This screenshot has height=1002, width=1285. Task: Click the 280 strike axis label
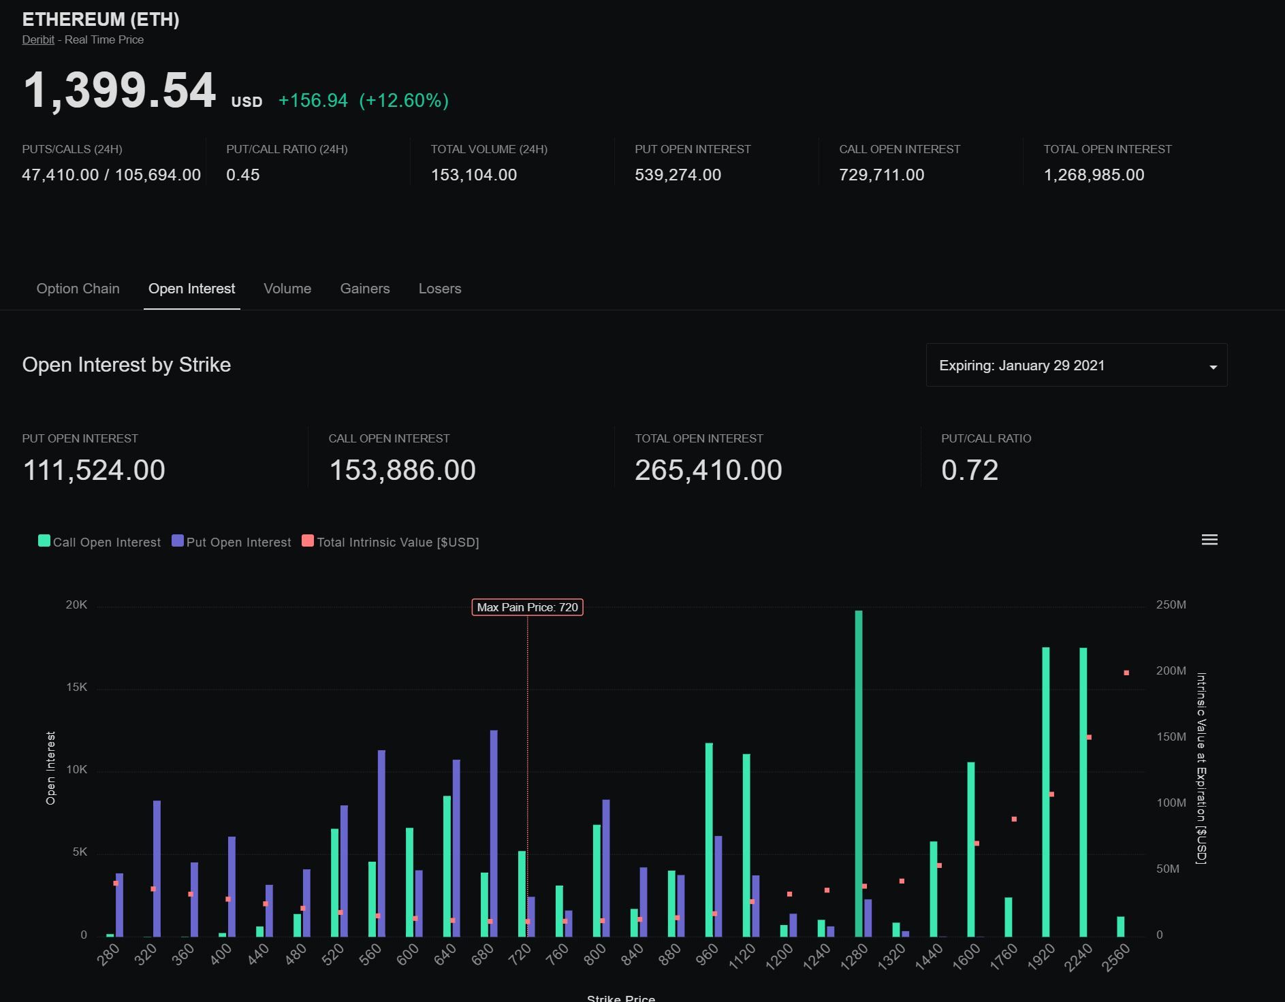108,956
